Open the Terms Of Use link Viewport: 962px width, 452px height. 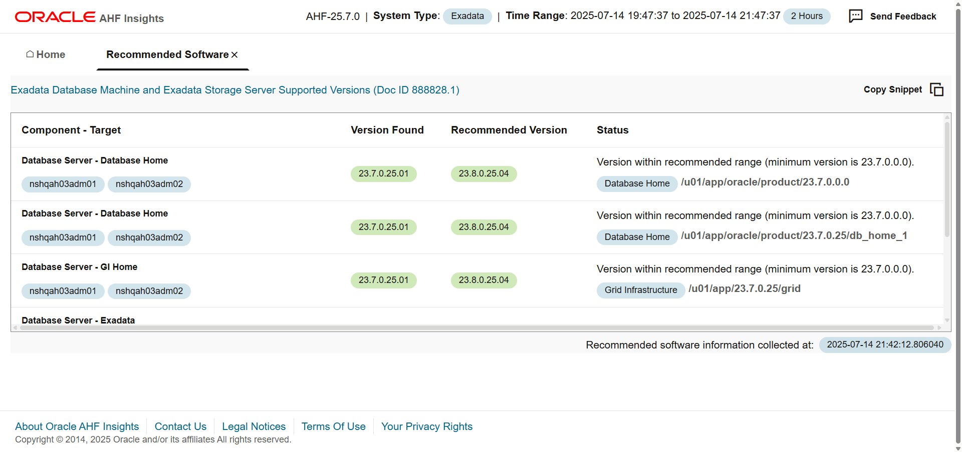coord(333,426)
